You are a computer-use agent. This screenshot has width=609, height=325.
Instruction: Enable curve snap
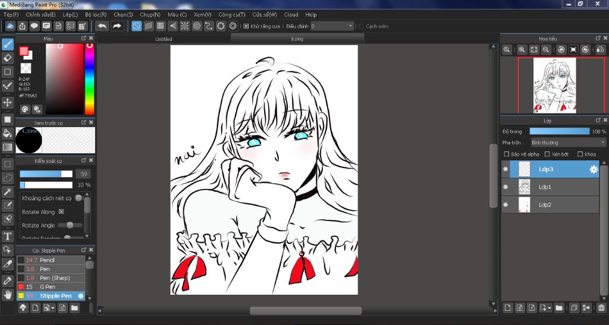(x=209, y=26)
